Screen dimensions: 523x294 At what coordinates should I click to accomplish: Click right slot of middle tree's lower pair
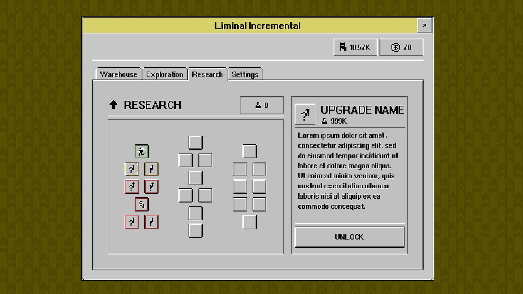point(205,196)
